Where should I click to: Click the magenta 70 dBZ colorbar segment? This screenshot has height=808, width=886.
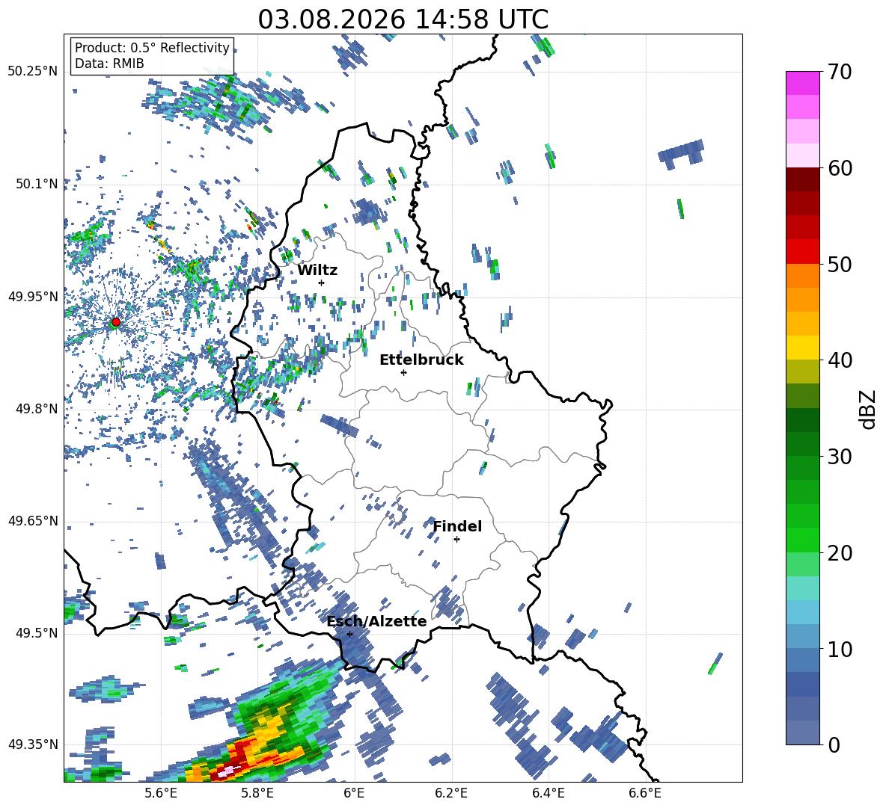(x=802, y=83)
